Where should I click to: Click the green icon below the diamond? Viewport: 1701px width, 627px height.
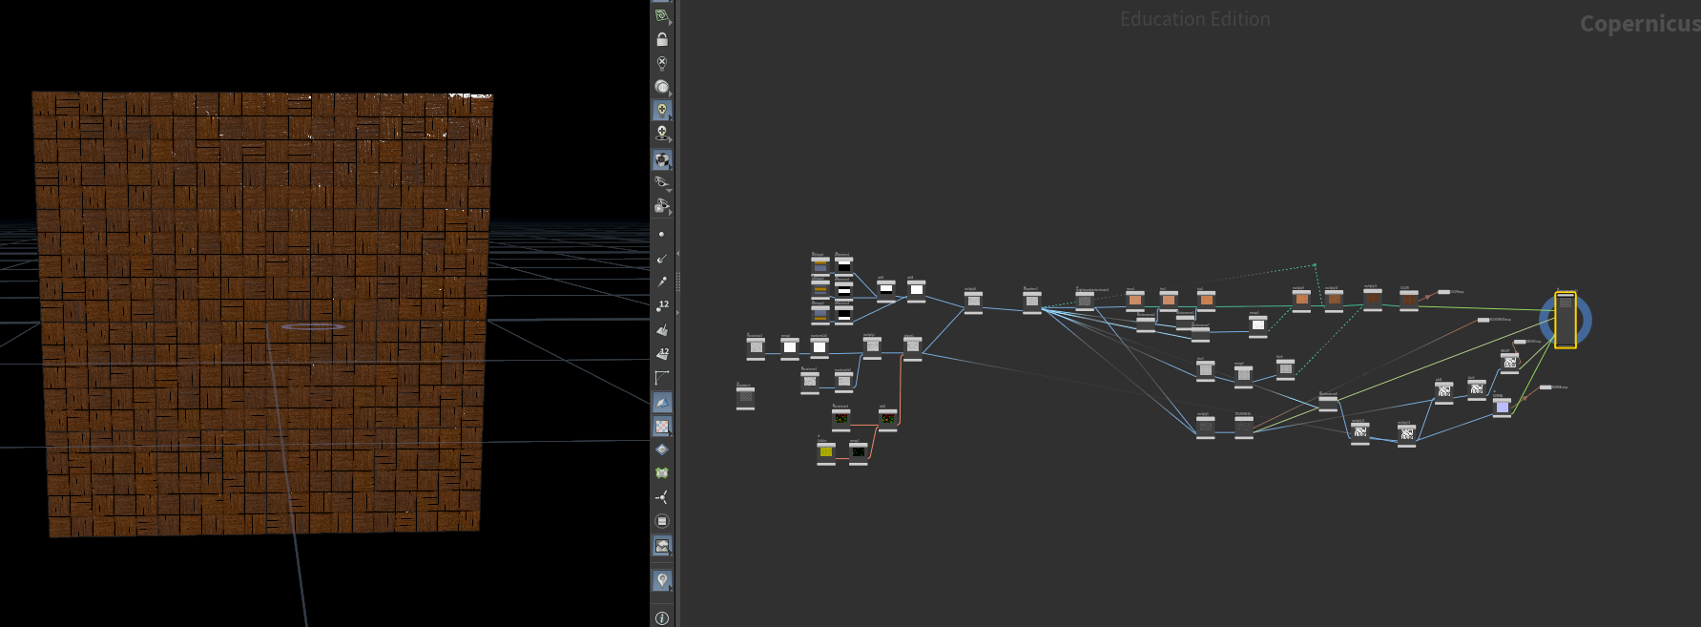coord(662,473)
